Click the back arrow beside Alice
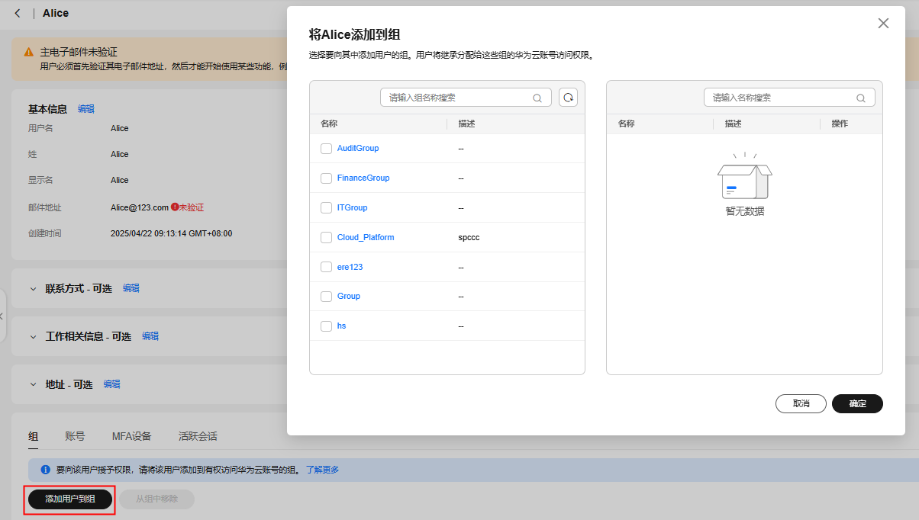Screen dimensions: 919x520 pos(18,13)
